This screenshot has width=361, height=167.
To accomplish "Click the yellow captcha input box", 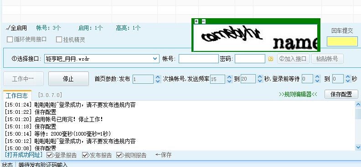I will pyautogui.click(x=342, y=41).
